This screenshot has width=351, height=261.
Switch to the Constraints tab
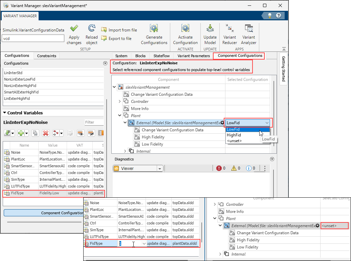coord(46,56)
